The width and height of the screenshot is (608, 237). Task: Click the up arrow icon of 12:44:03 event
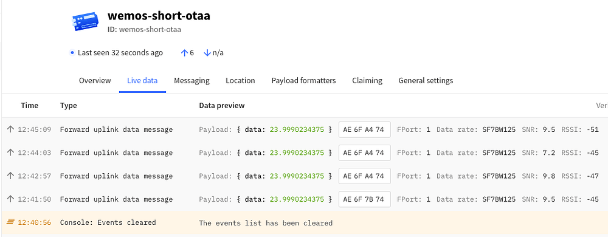(x=10, y=153)
